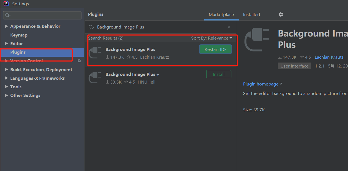Switch to the Installed tab

point(251,14)
